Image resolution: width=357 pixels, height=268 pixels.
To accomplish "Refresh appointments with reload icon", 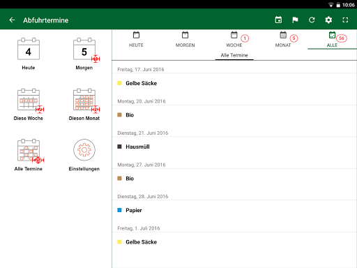I will [x=312, y=20].
